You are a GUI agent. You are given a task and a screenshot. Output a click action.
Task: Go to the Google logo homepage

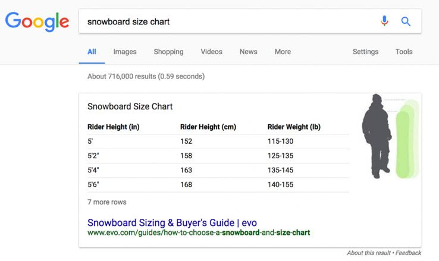coord(37,22)
